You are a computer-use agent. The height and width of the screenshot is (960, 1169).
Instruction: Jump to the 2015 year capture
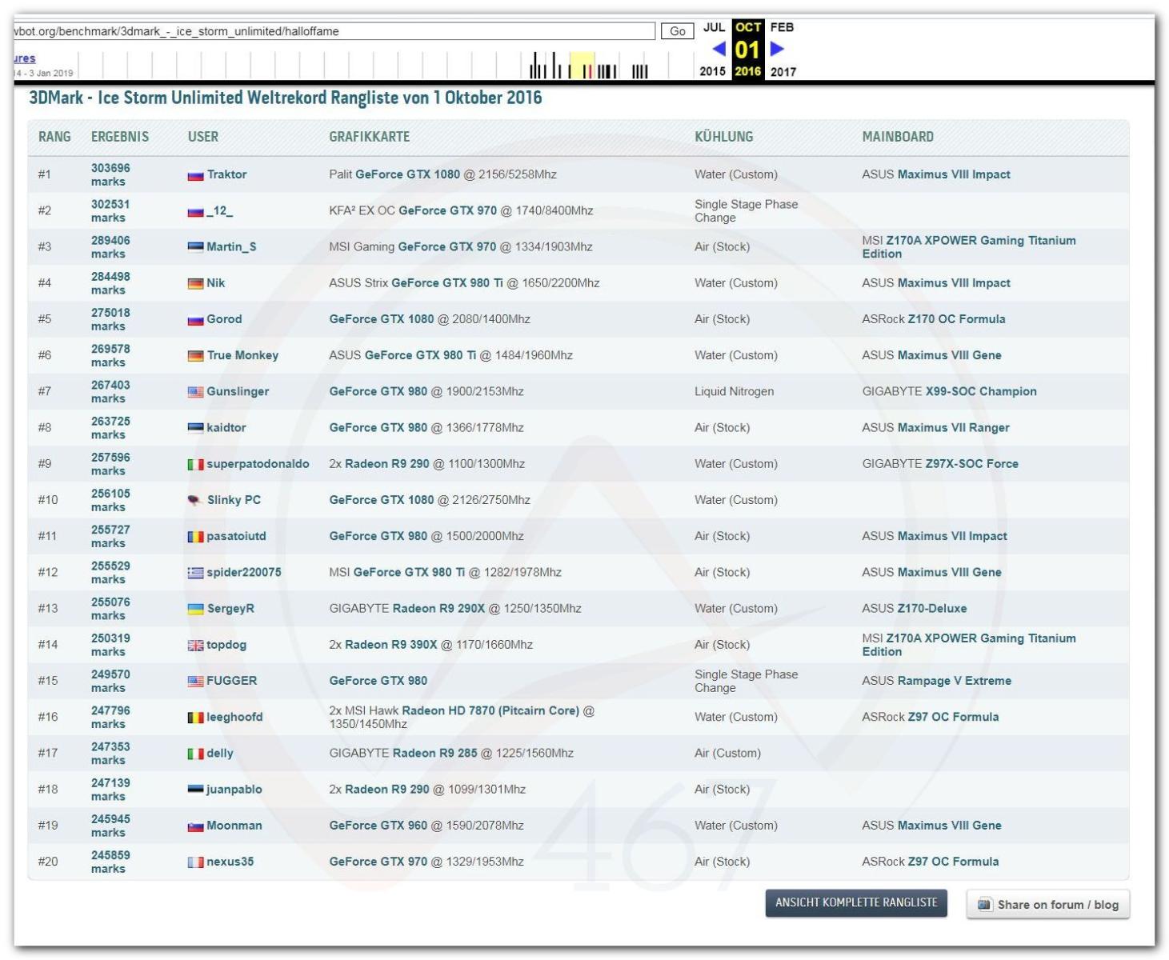712,71
